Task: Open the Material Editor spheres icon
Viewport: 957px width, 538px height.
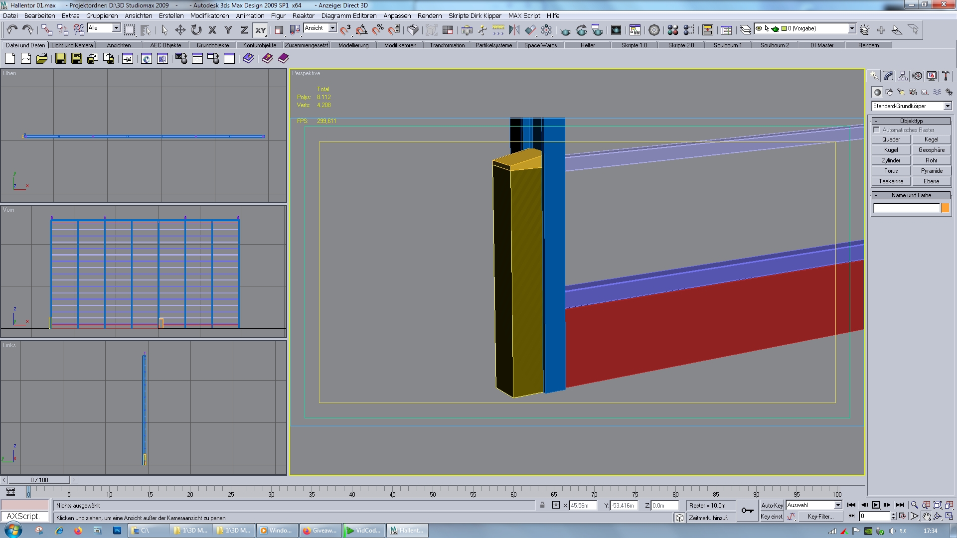Action: [672, 30]
